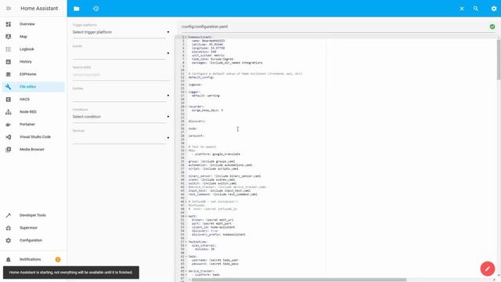Open the Select trigger platform dropdown

point(121,32)
